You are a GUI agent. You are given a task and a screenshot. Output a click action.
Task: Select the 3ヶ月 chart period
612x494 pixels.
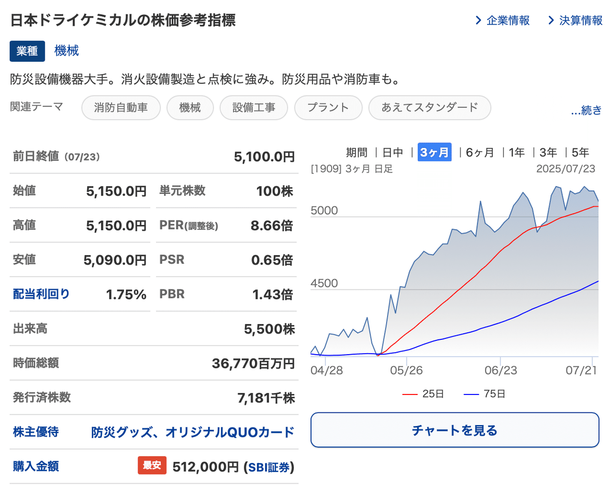tap(435, 152)
